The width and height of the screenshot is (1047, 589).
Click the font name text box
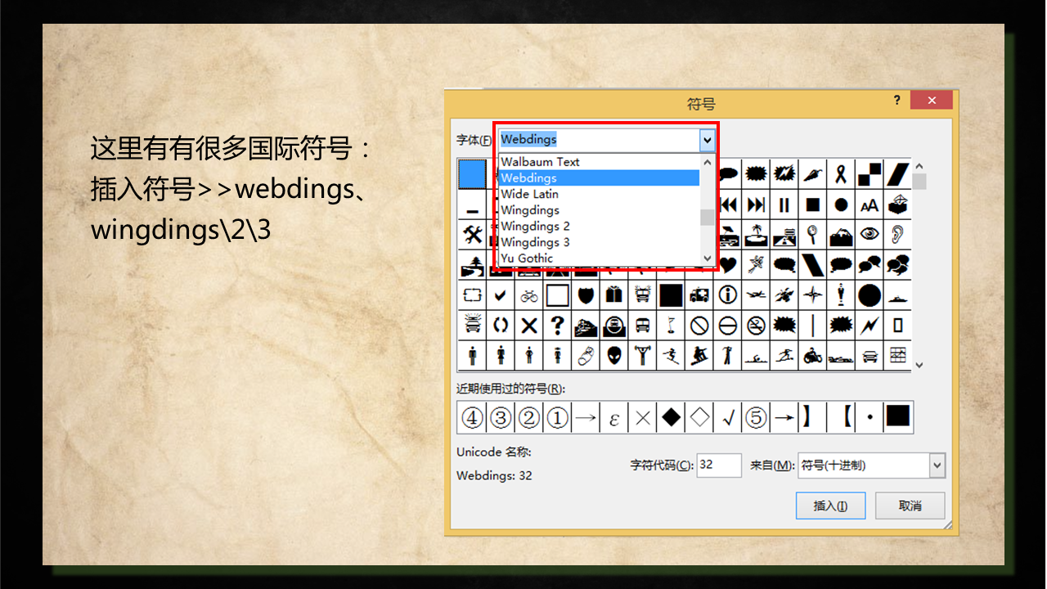pos(599,140)
